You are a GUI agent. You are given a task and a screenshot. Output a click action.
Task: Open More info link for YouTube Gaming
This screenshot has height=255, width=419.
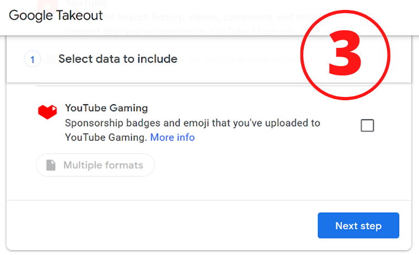pyautogui.click(x=173, y=137)
